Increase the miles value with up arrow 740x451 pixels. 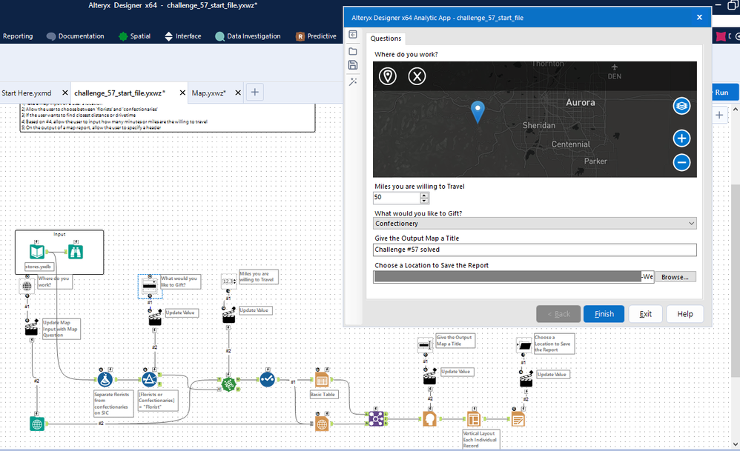point(424,195)
